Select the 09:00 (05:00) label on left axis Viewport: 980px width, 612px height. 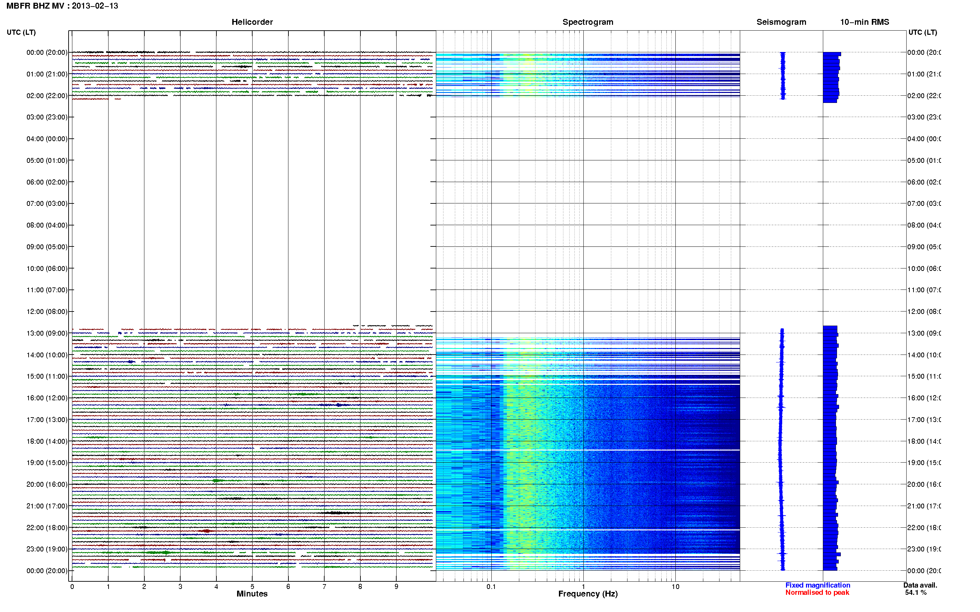[47, 247]
